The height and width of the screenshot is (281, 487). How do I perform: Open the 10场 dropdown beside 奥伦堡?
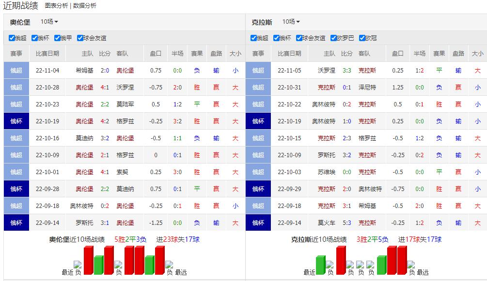click(49, 22)
